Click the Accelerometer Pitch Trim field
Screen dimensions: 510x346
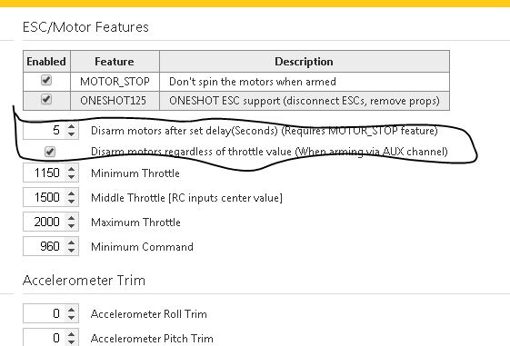(51, 337)
